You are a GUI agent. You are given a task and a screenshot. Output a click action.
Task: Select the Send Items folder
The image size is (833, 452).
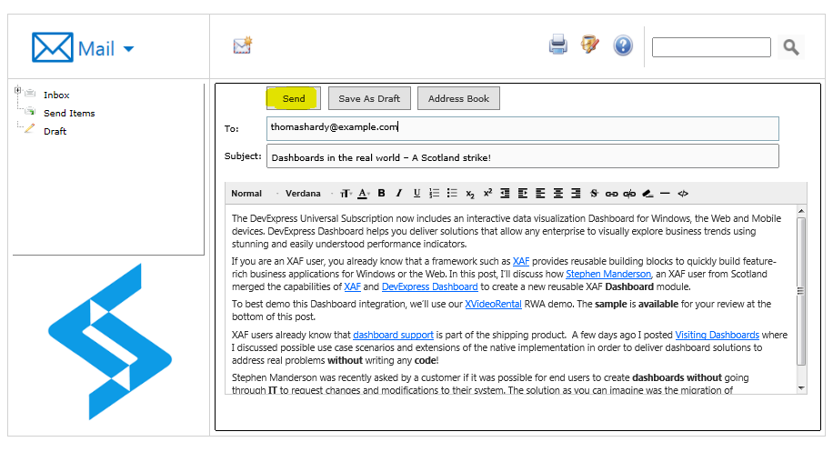click(69, 113)
